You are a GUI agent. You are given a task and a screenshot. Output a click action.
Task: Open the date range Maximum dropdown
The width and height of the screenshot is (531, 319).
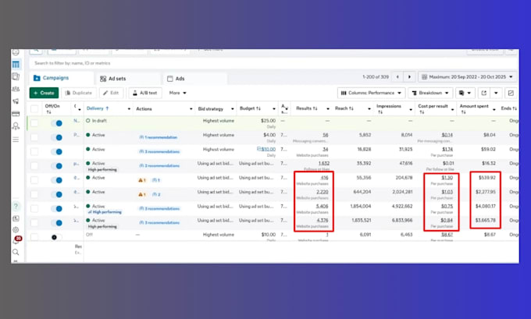click(467, 77)
